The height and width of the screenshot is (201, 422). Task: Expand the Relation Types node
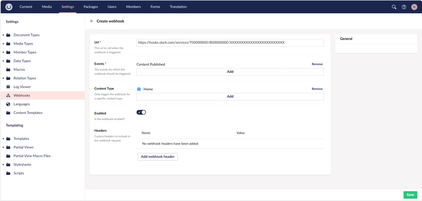(3, 78)
